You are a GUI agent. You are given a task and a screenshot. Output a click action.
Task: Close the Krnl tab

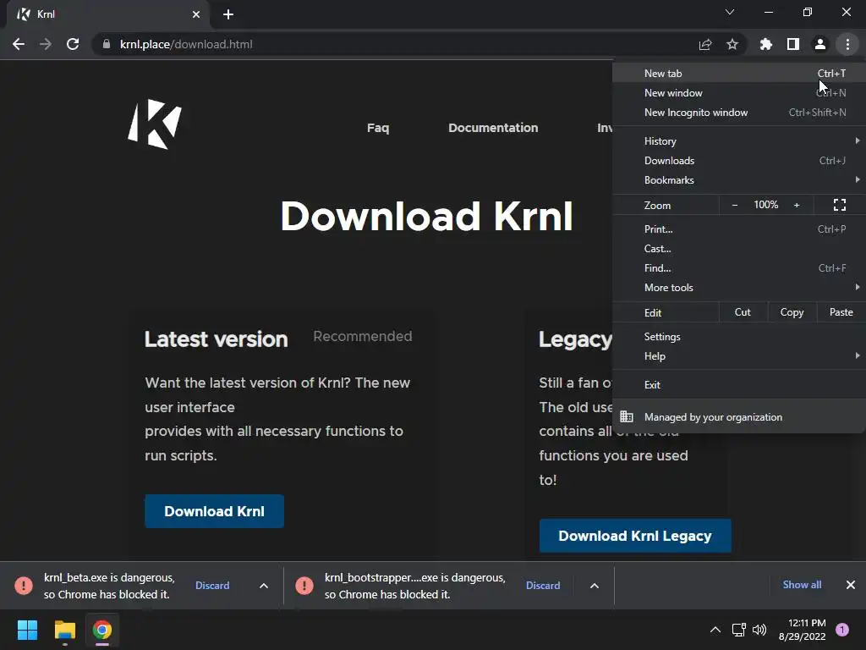tap(196, 14)
